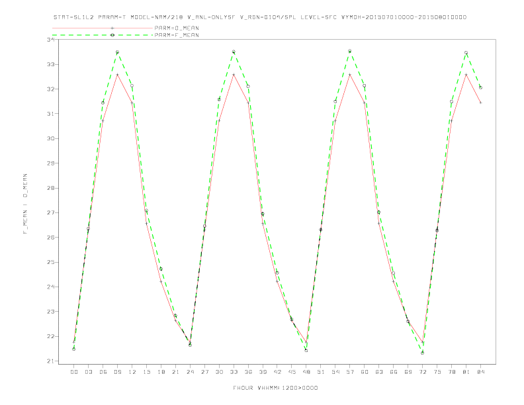Image resolution: width=524 pixels, height=405 pixels.
Task: Click F_MEAN circle marker at hour 57 peak
Action: [350, 51]
